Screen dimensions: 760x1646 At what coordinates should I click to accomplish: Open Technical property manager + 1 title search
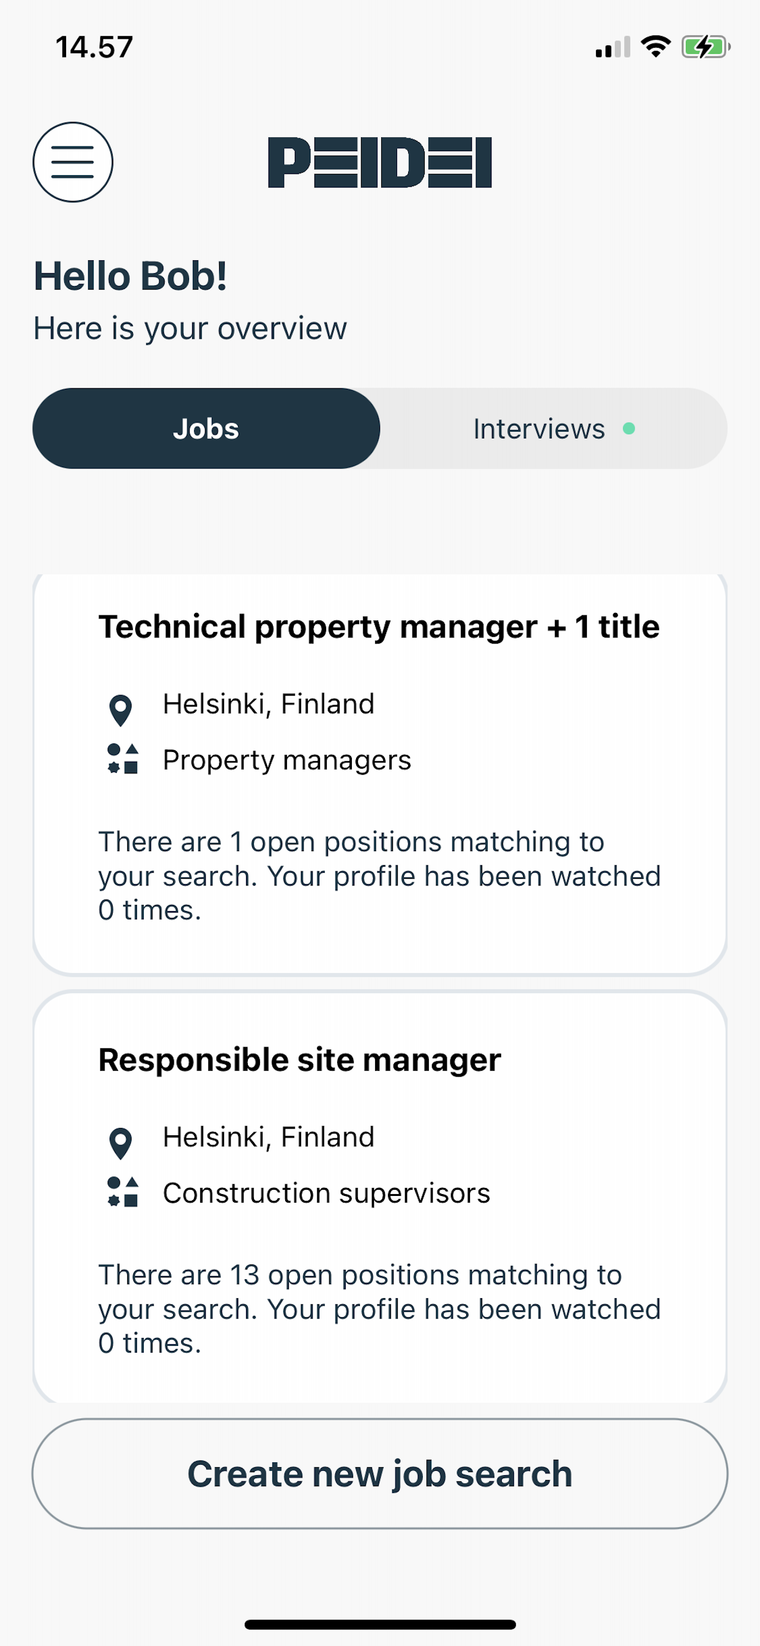click(380, 775)
